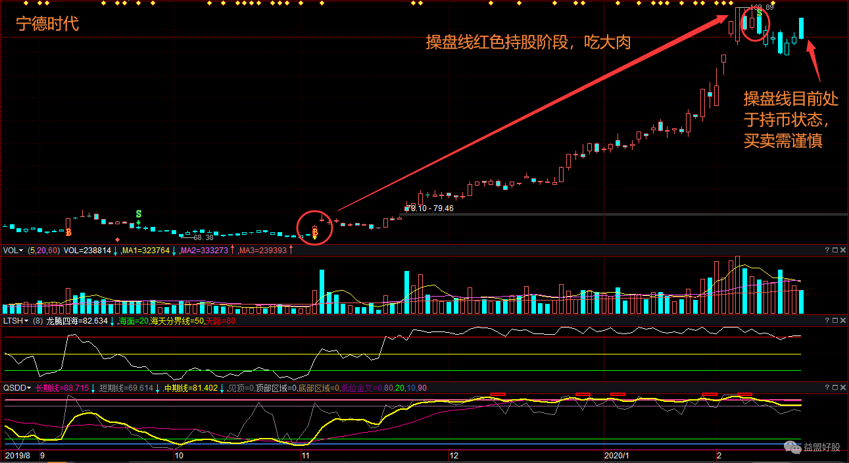This screenshot has width=849, height=463.
Task: Click the green S marker at the price peak
Action: click(760, 13)
